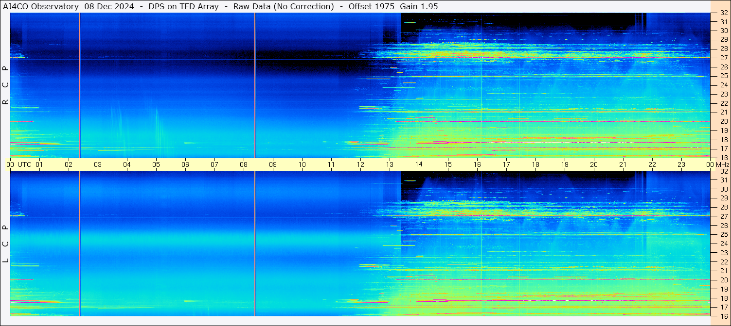Click the 16 MHz label of the LCP panel

point(723,316)
